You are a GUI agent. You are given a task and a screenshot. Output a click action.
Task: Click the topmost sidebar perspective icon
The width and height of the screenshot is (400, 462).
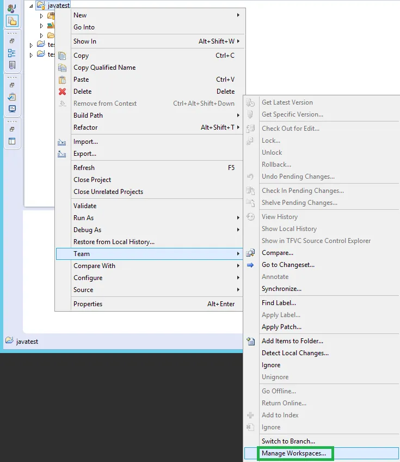click(x=12, y=8)
